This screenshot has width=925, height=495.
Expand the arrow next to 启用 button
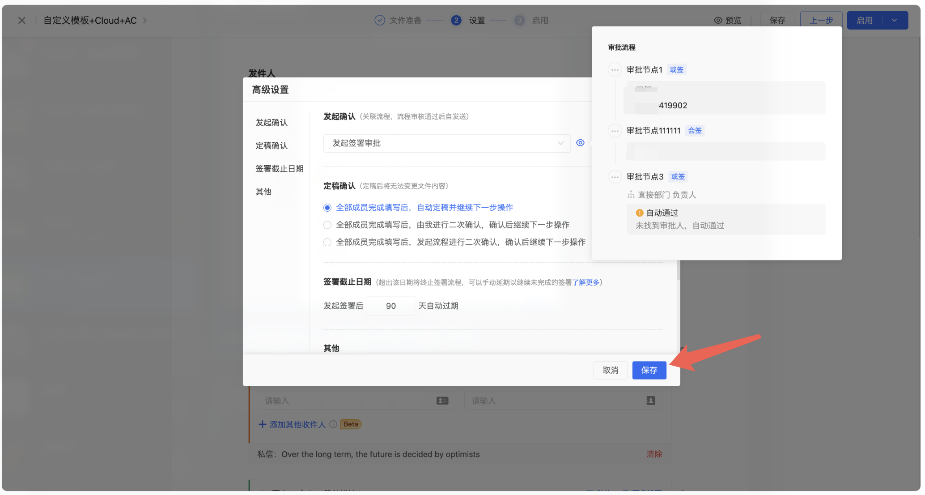click(x=894, y=21)
